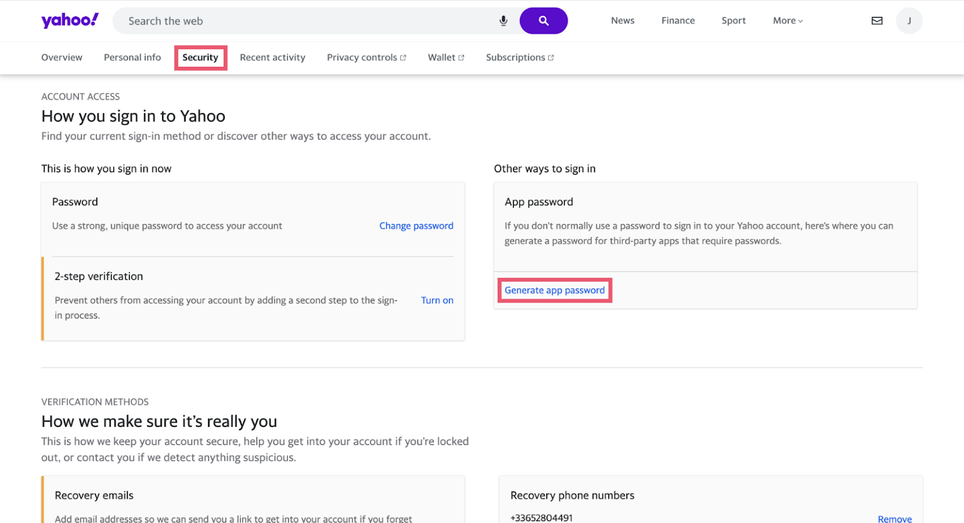
Task: Click external link icon beside Wallet
Action: coord(461,58)
